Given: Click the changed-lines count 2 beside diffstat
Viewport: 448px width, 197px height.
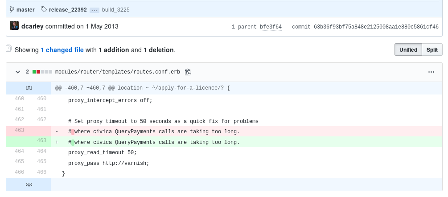Looking at the screenshot, I should (x=28, y=72).
